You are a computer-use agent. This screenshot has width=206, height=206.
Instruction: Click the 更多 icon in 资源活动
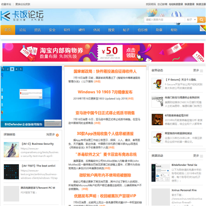201,156
